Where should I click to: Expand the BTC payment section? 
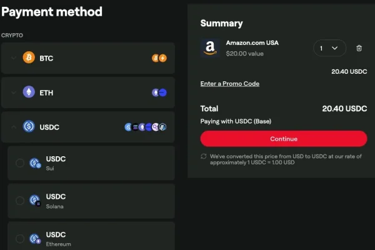point(14,58)
